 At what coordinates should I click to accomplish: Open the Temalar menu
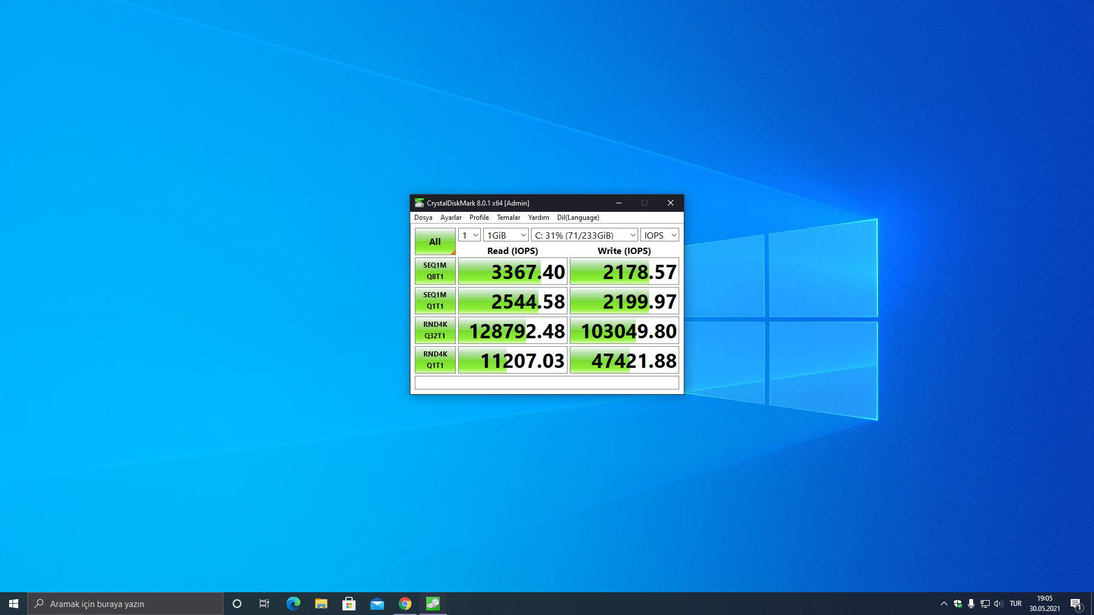508,218
